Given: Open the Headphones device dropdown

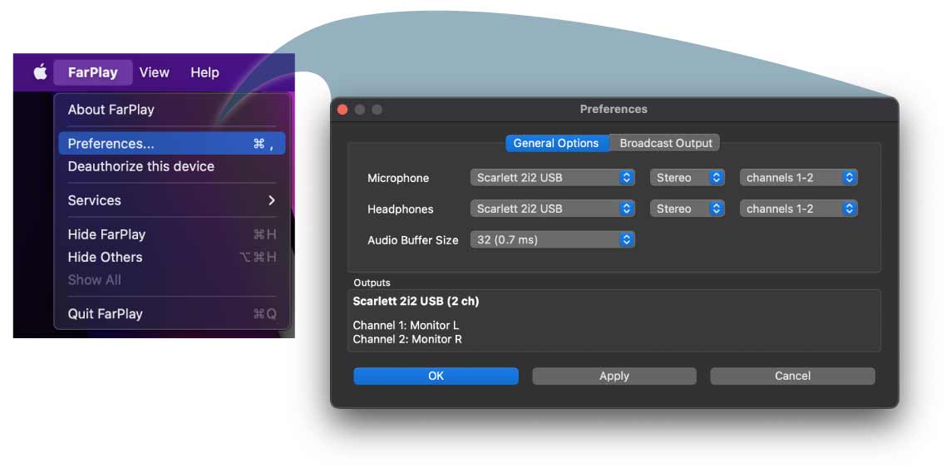Looking at the screenshot, I should 553,209.
